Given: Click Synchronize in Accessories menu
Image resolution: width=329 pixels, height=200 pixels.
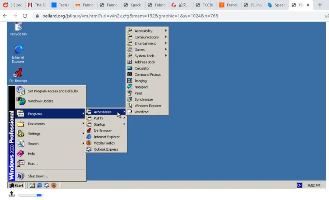Looking at the screenshot, I should (x=147, y=100).
